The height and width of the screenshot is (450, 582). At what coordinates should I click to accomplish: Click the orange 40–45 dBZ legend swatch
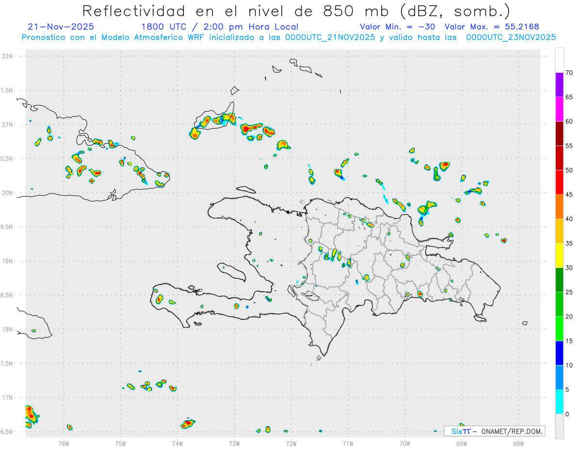[559, 206]
